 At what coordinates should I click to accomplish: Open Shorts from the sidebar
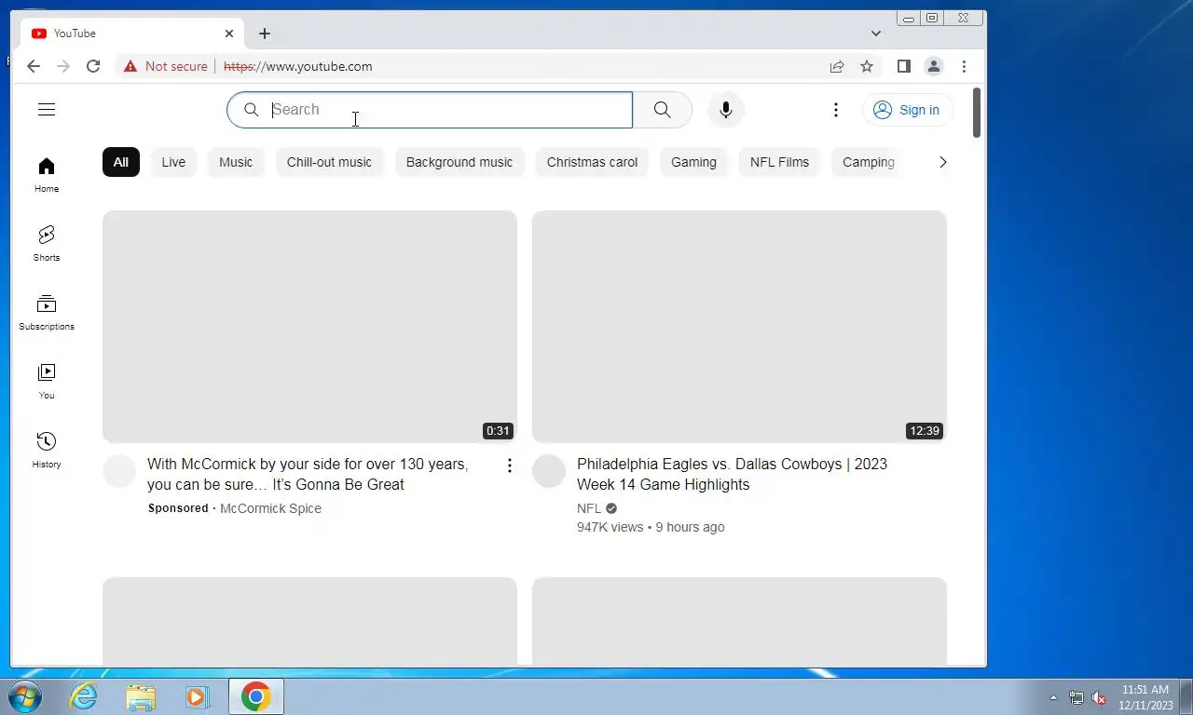(47, 244)
